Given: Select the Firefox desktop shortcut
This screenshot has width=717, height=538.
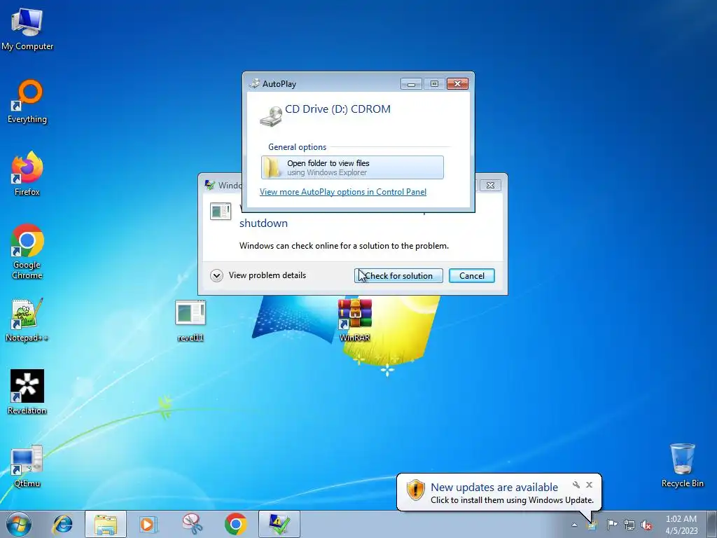Looking at the screenshot, I should 27,174.
